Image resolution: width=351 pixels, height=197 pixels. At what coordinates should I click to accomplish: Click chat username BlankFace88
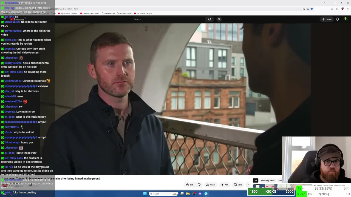tap(12, 22)
